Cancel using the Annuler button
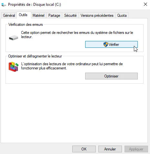The image size is (150, 154). [110, 149]
